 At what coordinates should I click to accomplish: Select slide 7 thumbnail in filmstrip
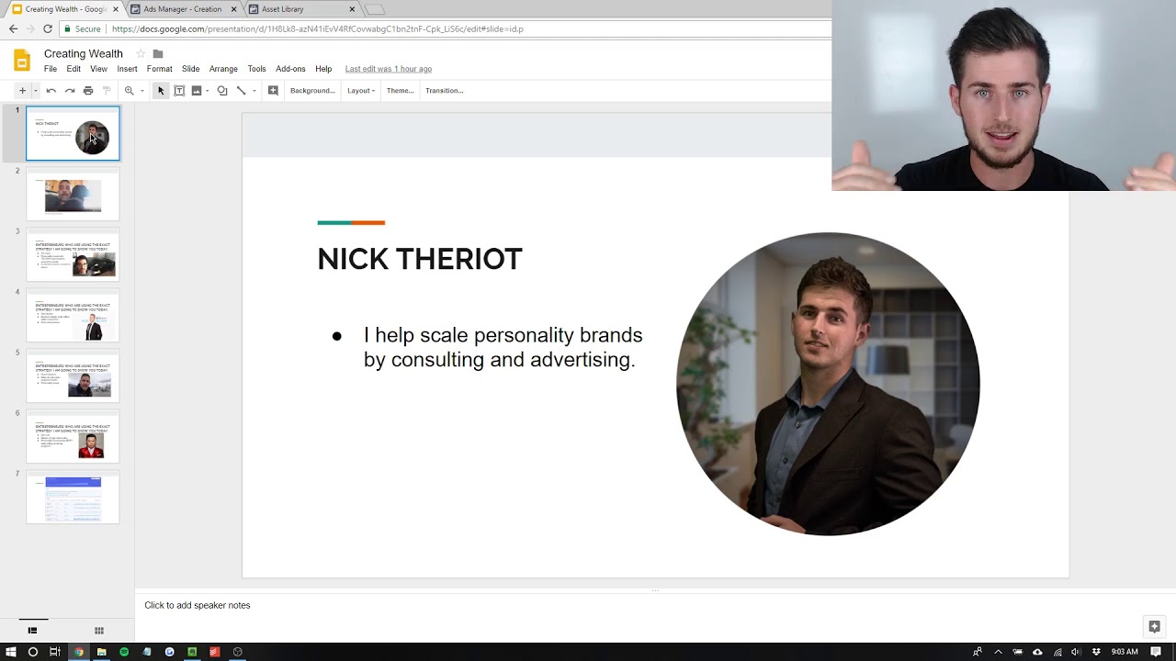[x=73, y=498]
